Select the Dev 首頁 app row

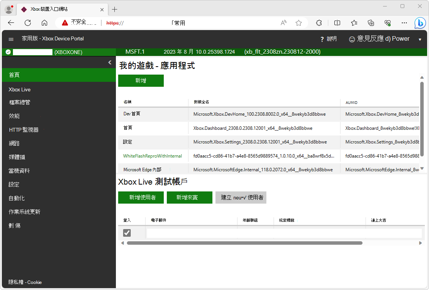(x=269, y=114)
